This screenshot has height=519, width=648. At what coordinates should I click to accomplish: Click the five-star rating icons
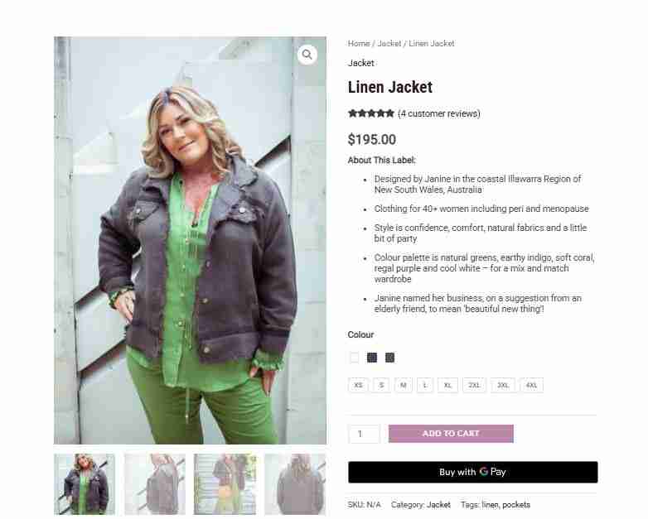[371, 113]
